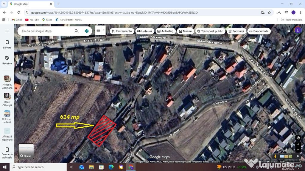Open Recente history in sidebar

click(7, 60)
